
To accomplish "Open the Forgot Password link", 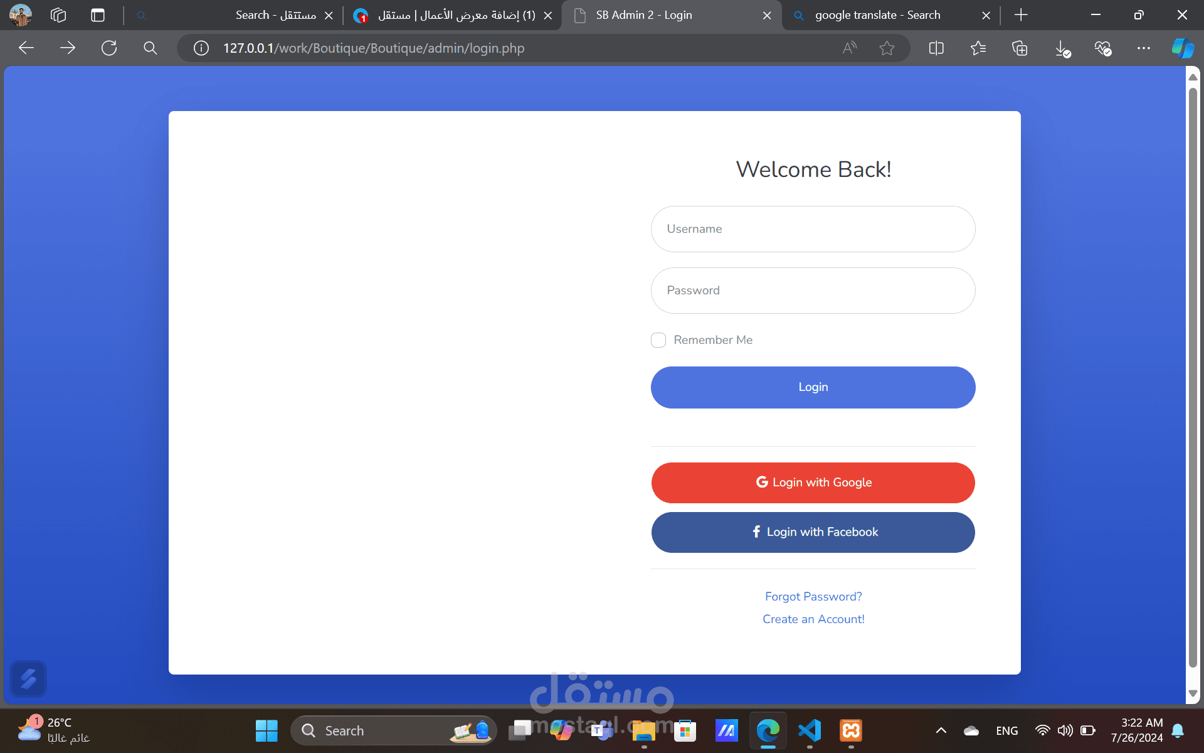I will click(x=813, y=597).
